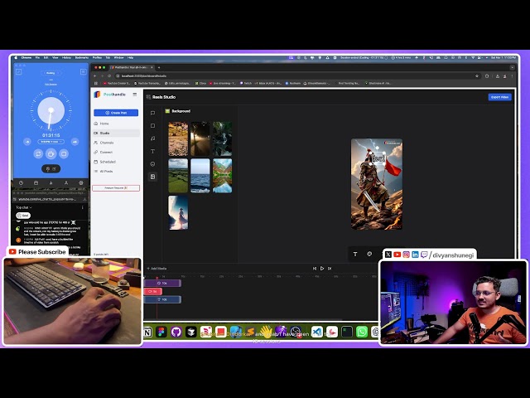Open Notion from the dock
The image size is (530, 398).
tap(147, 332)
